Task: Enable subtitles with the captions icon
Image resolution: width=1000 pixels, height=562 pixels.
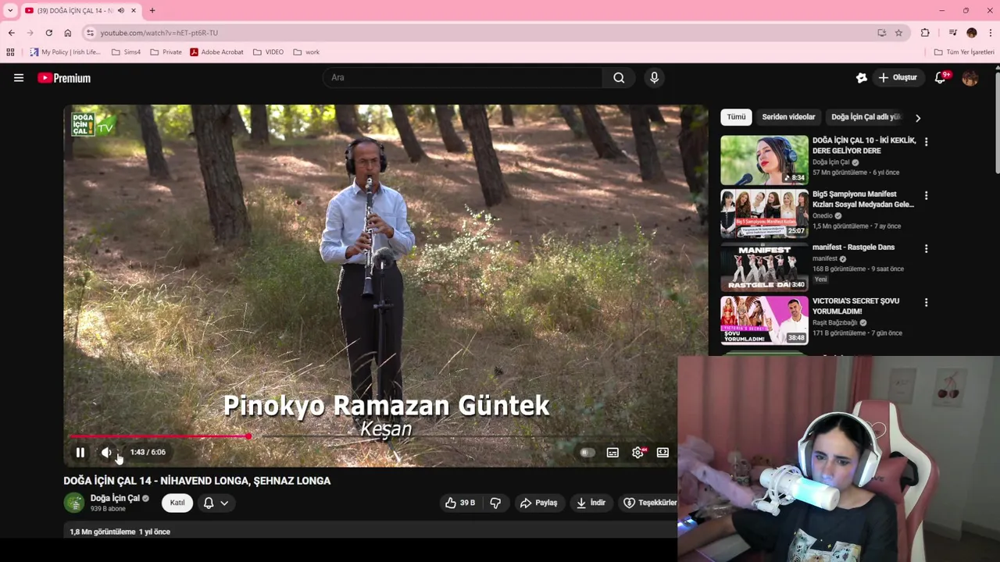Action: (612, 453)
